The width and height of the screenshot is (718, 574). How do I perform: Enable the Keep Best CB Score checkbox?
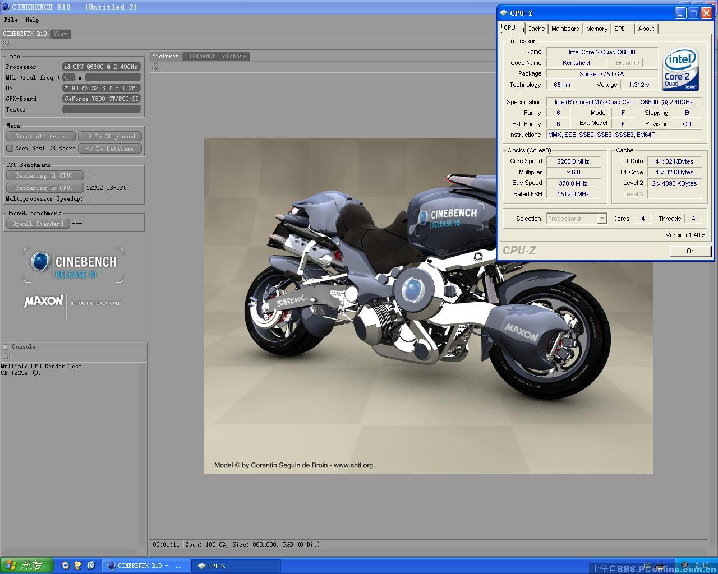[10, 148]
